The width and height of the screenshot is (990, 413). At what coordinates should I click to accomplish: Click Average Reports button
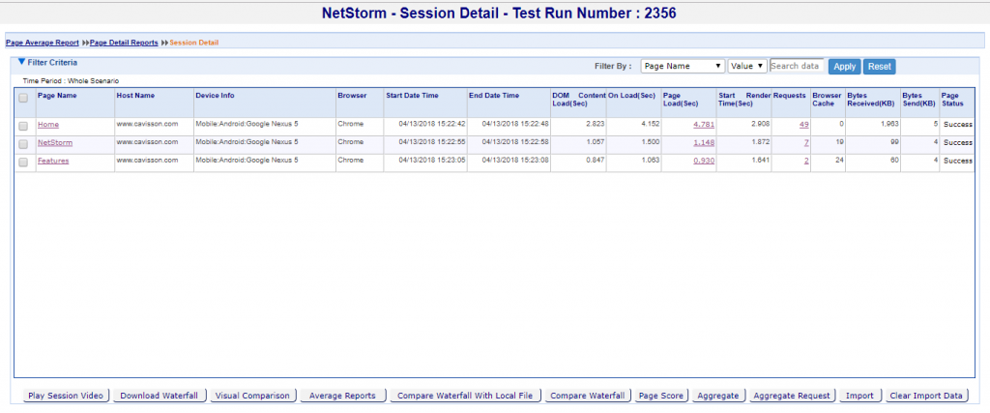click(x=343, y=396)
